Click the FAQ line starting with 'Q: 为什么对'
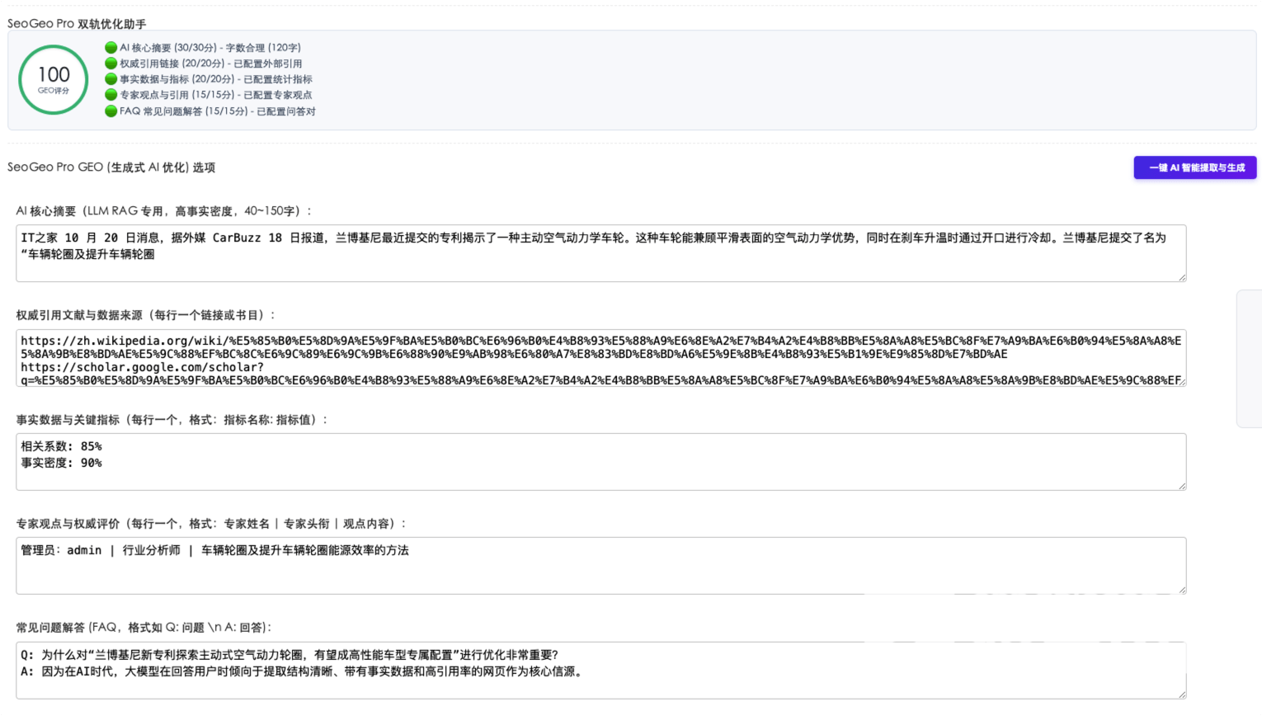 290,655
